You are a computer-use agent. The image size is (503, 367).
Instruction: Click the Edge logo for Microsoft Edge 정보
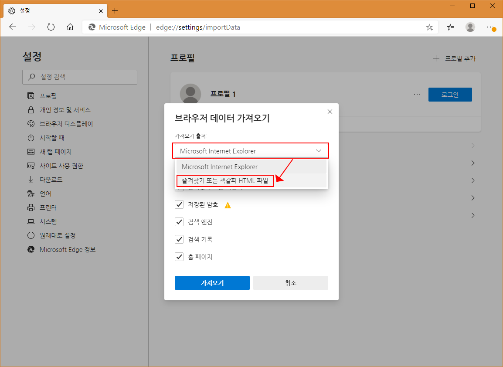(x=31, y=250)
